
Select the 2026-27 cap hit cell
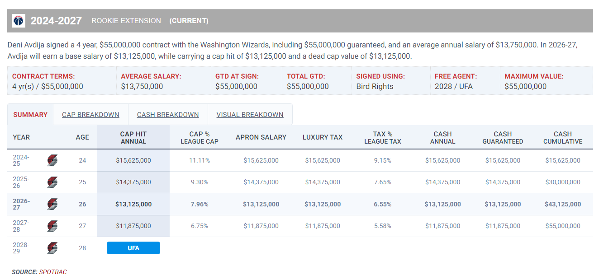tap(133, 204)
